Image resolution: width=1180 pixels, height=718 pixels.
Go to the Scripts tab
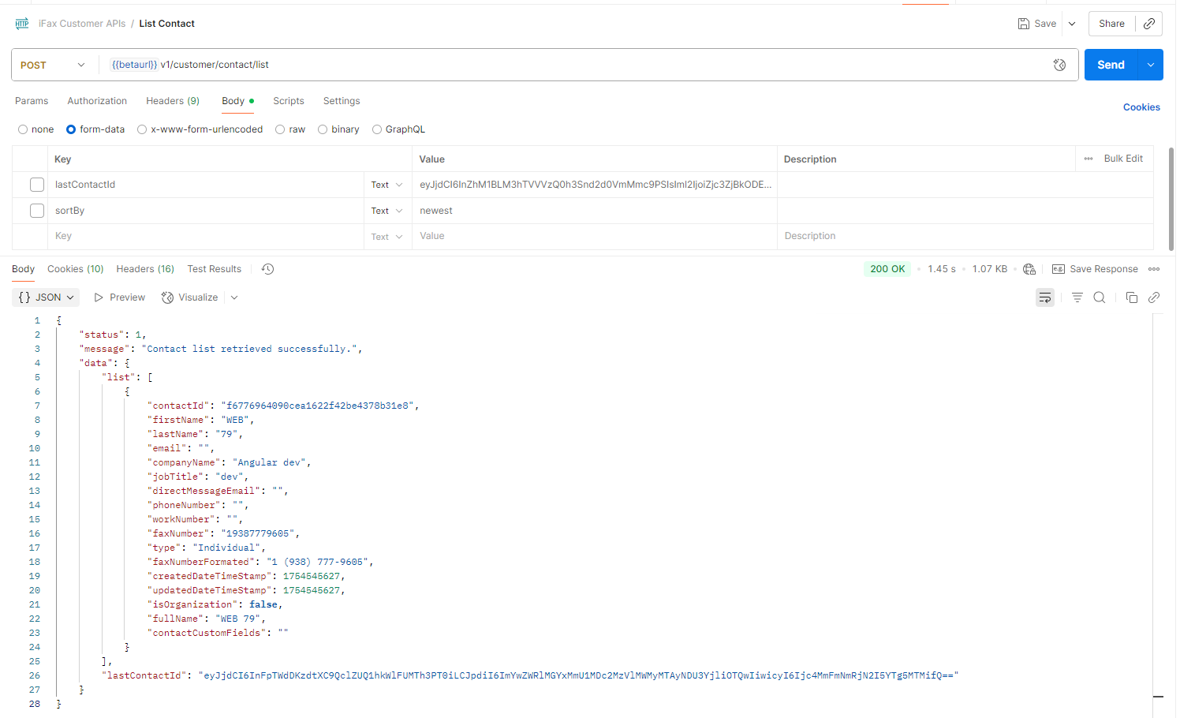point(289,101)
